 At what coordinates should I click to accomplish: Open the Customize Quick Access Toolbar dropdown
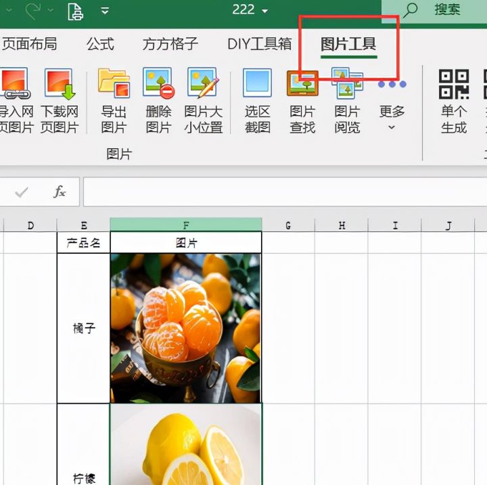[105, 11]
